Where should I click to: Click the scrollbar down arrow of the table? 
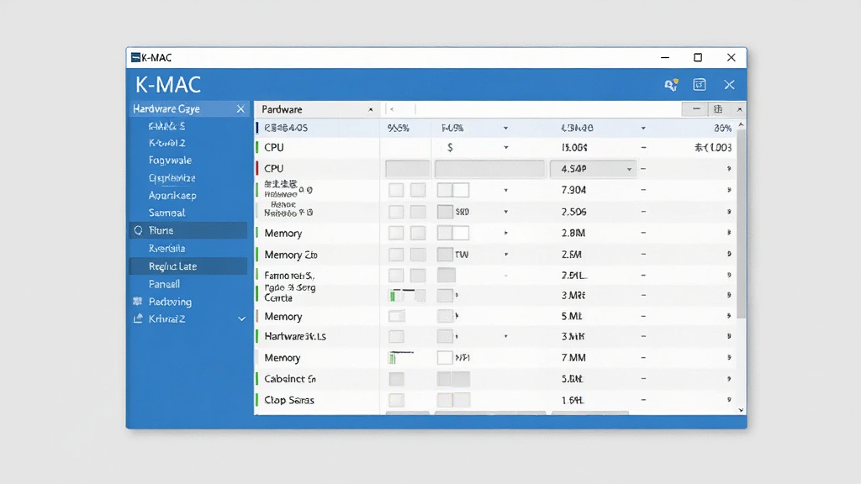[742, 410]
